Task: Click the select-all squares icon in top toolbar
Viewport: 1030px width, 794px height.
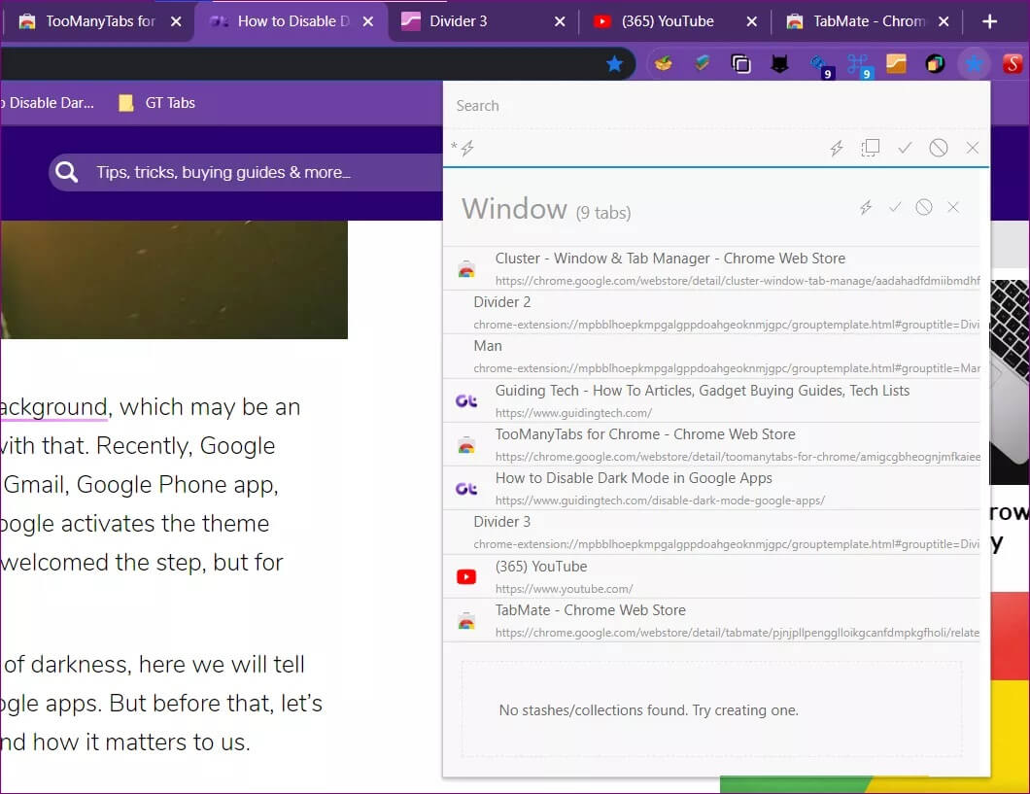Action: [871, 148]
